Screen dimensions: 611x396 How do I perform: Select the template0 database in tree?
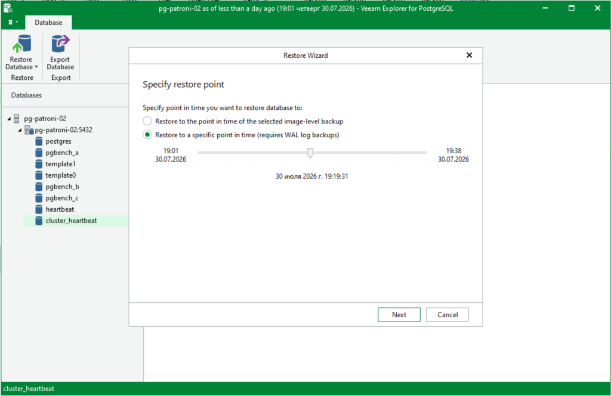tap(60, 175)
